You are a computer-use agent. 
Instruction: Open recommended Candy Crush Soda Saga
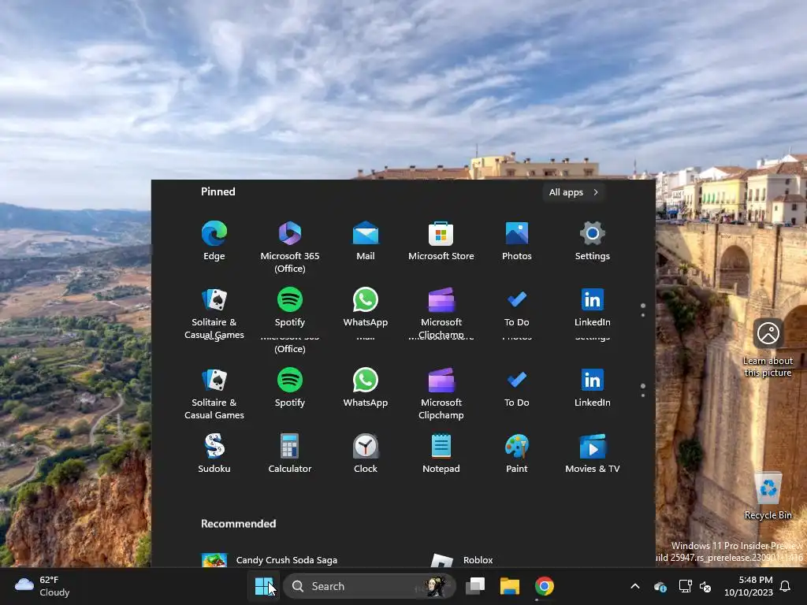[x=270, y=560]
